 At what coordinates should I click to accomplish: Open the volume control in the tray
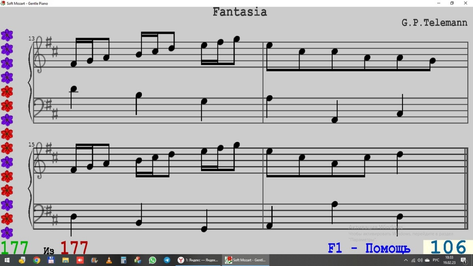point(420,260)
